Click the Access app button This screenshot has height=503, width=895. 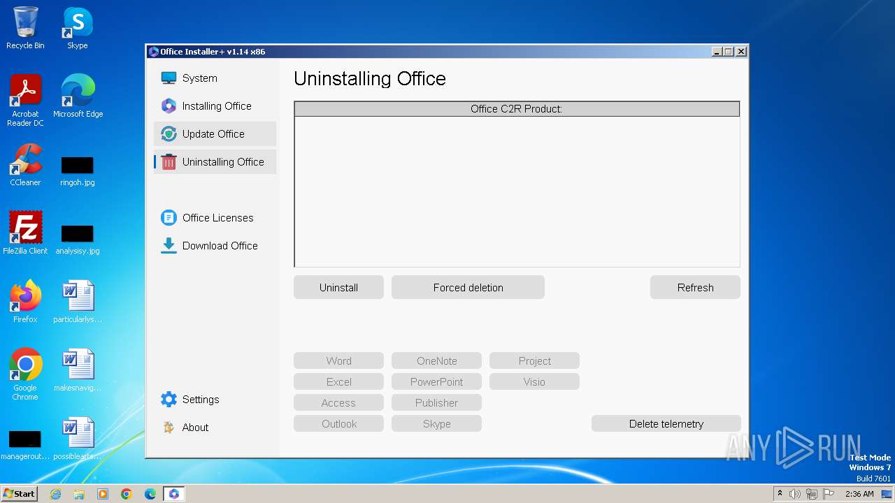[x=338, y=403]
